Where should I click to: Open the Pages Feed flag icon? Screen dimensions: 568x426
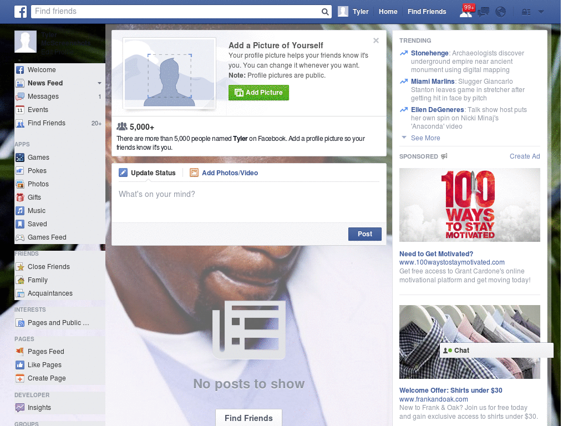(20, 351)
